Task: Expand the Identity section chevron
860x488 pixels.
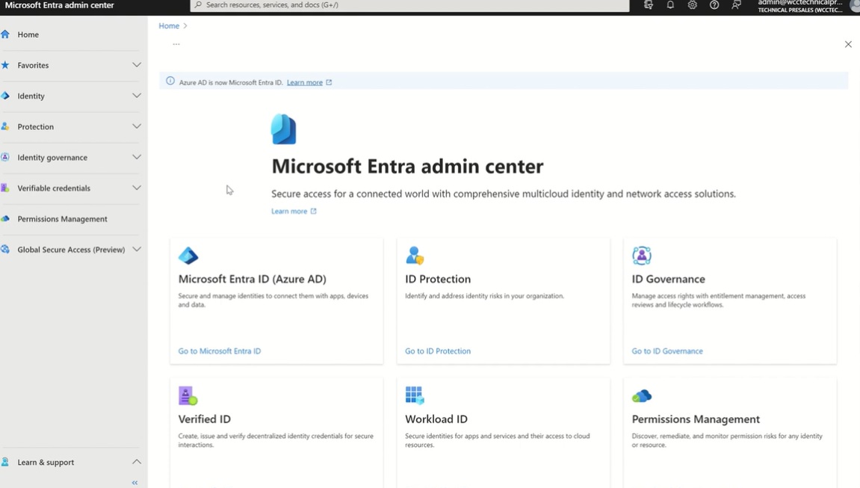Action: [x=137, y=96]
